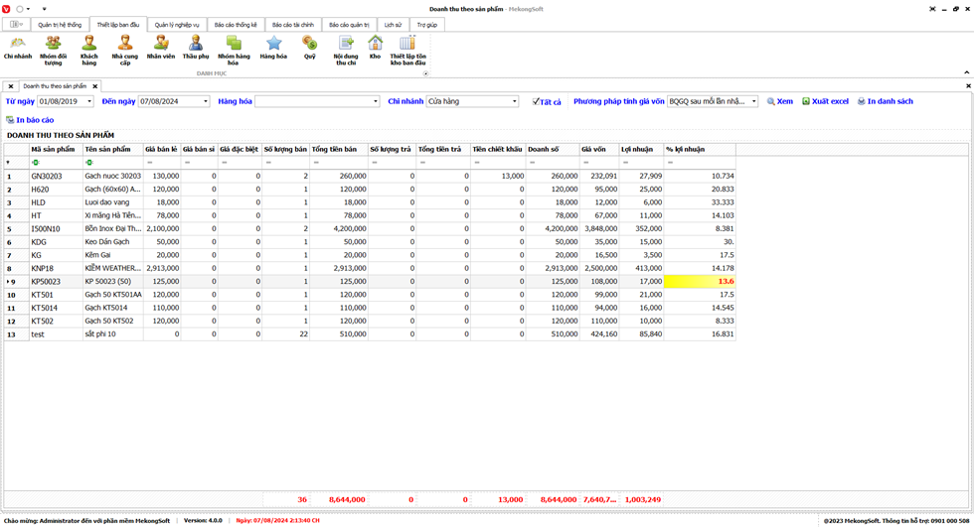Open the Quỹ fund icon

coord(310,48)
